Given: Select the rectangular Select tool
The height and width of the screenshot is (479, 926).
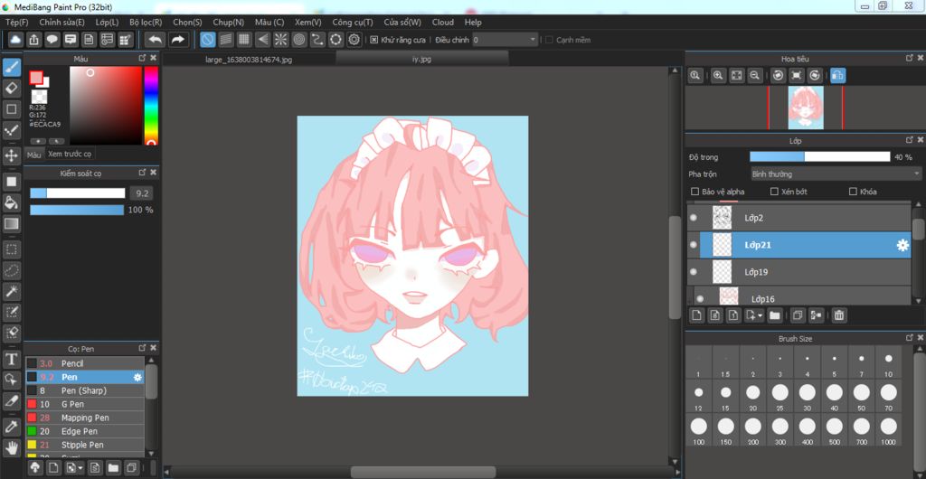Looking at the screenshot, I should 11,249.
